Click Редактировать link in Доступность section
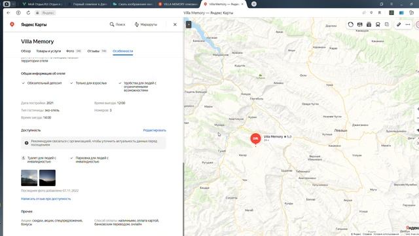419x236 pixels. point(155,130)
